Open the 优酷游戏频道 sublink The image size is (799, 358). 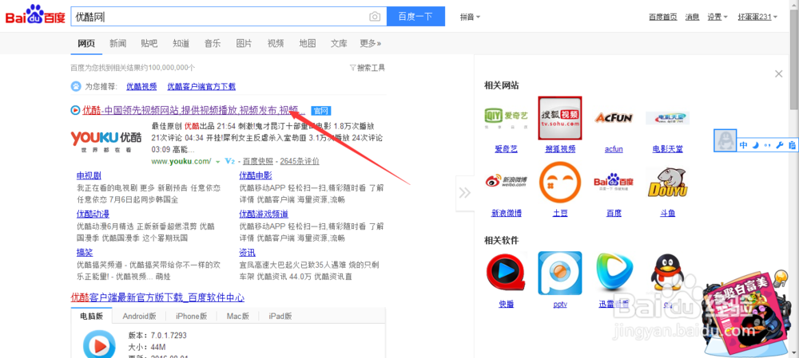264,214
